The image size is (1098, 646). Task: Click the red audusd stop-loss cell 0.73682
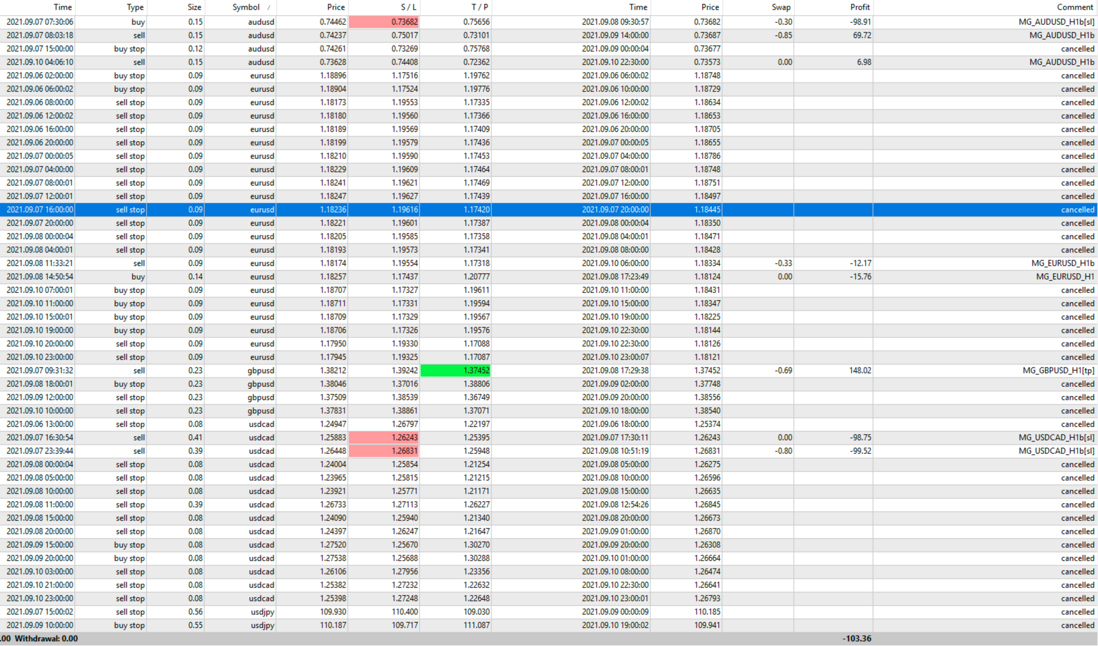(x=384, y=22)
